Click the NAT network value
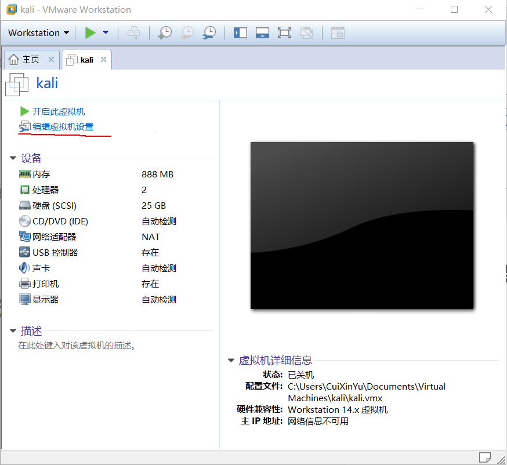The image size is (507, 465). click(151, 237)
